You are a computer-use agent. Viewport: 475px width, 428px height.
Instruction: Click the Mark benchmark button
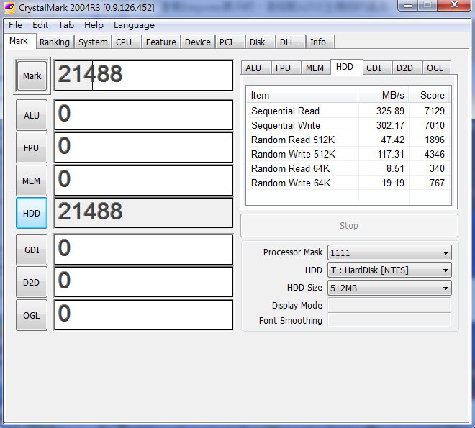[x=32, y=76]
